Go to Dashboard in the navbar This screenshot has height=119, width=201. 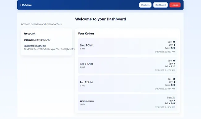point(160,5)
